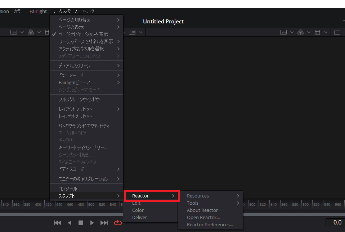This screenshot has width=345, height=232.
Task: Select Fairlightビューア menu entry
Action: coord(86,83)
